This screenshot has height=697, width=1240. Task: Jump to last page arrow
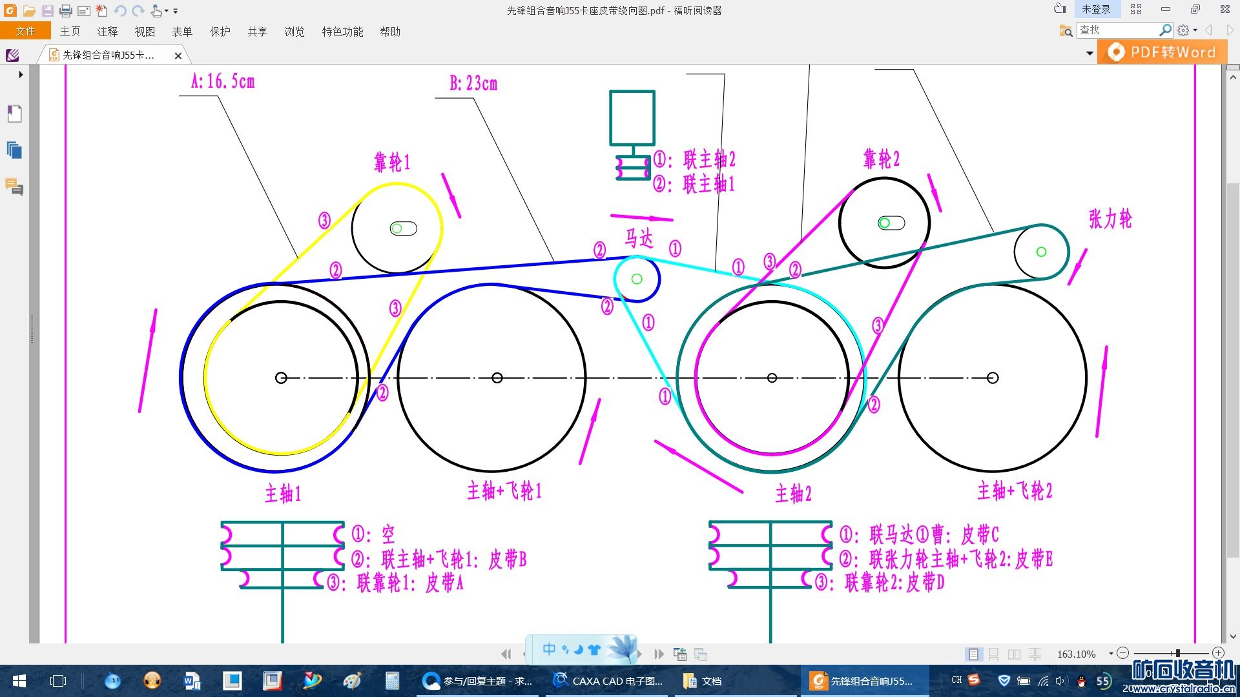(659, 654)
